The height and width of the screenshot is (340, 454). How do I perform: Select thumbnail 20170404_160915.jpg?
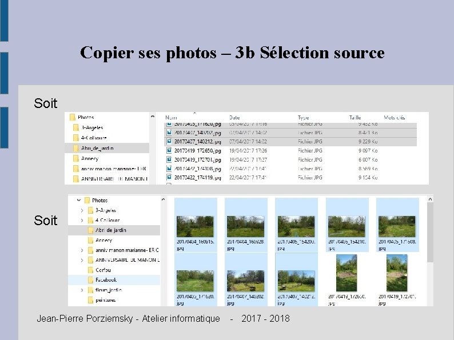(195, 226)
